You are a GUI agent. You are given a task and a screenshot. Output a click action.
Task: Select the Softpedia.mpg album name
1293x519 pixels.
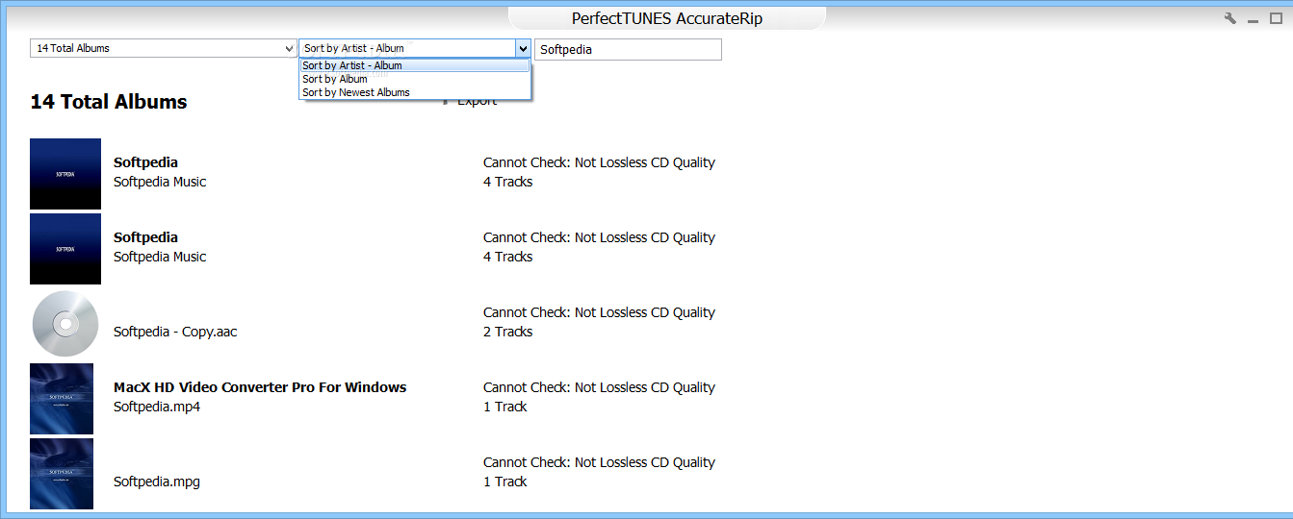(x=157, y=482)
